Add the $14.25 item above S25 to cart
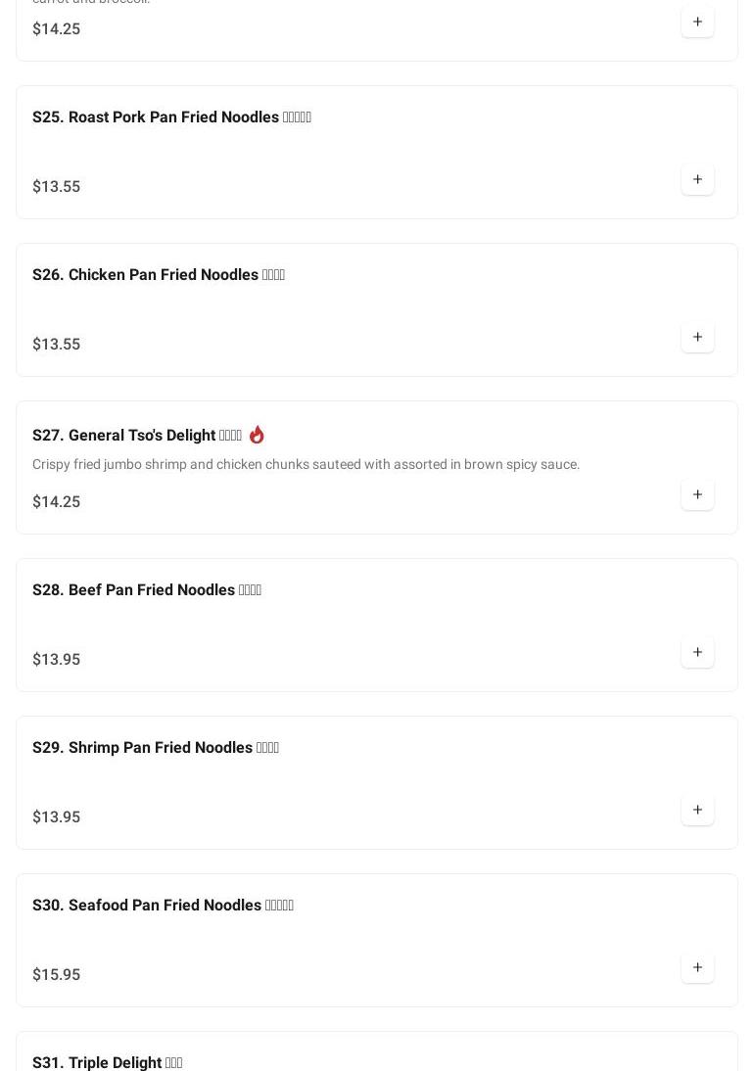The image size is (754, 1071). click(x=697, y=22)
